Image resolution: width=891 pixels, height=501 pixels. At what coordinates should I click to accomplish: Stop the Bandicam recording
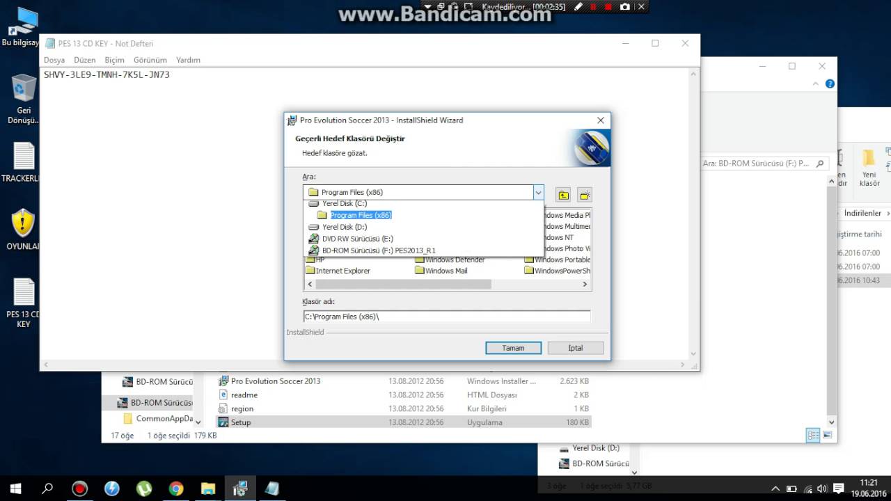[608, 6]
